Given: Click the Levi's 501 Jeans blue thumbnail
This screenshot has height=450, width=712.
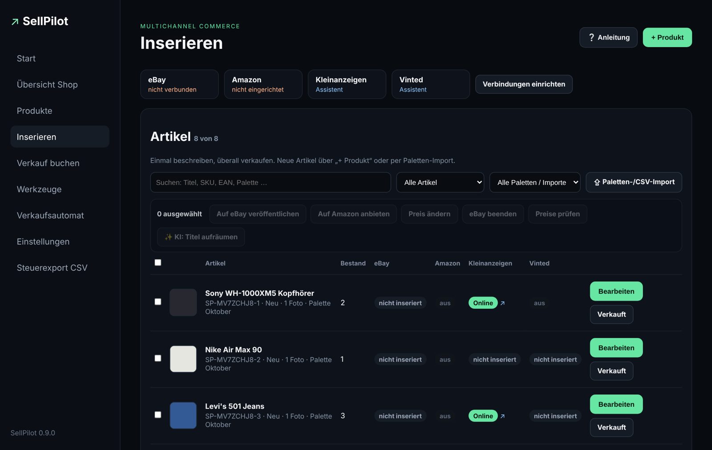Looking at the screenshot, I should click(183, 415).
